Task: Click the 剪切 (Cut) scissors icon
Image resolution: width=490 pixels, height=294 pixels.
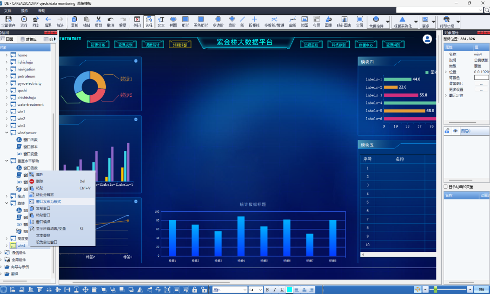Action: tap(98, 21)
